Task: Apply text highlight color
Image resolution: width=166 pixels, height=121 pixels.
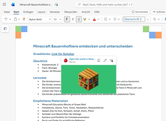Action: point(85,19)
